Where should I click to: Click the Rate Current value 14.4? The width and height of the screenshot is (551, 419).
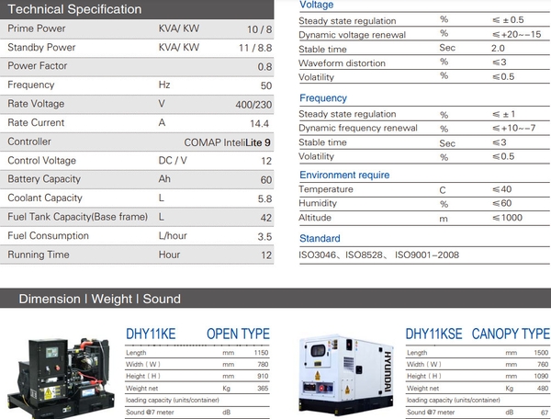tap(259, 124)
